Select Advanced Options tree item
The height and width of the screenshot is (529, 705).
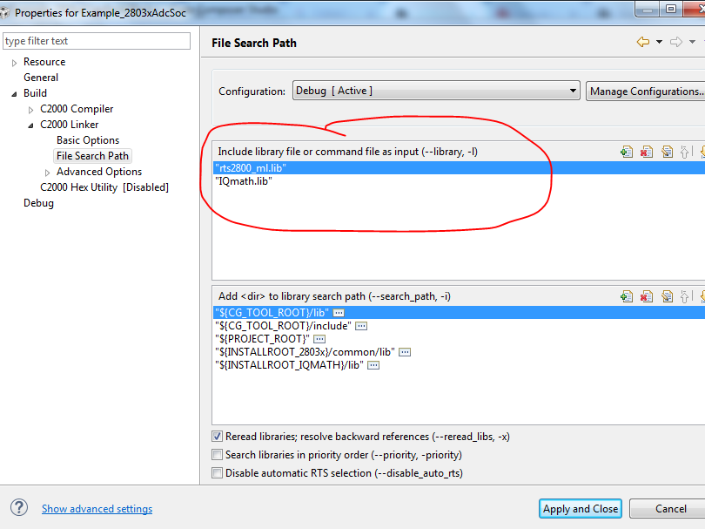[x=99, y=172]
